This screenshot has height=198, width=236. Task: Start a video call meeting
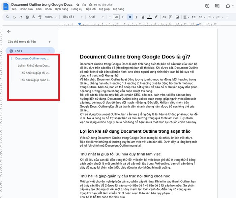(x=228, y=6)
